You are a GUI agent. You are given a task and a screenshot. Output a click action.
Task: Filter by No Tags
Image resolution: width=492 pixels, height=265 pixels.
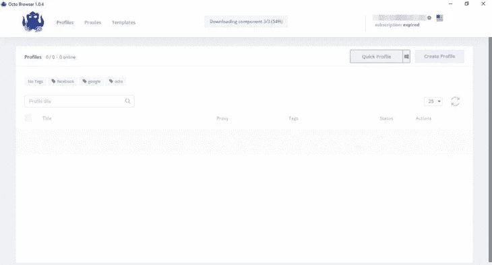click(x=35, y=81)
